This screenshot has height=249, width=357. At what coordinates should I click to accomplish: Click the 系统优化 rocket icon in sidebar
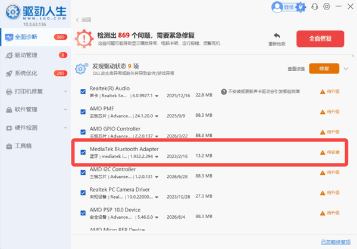tap(9, 74)
